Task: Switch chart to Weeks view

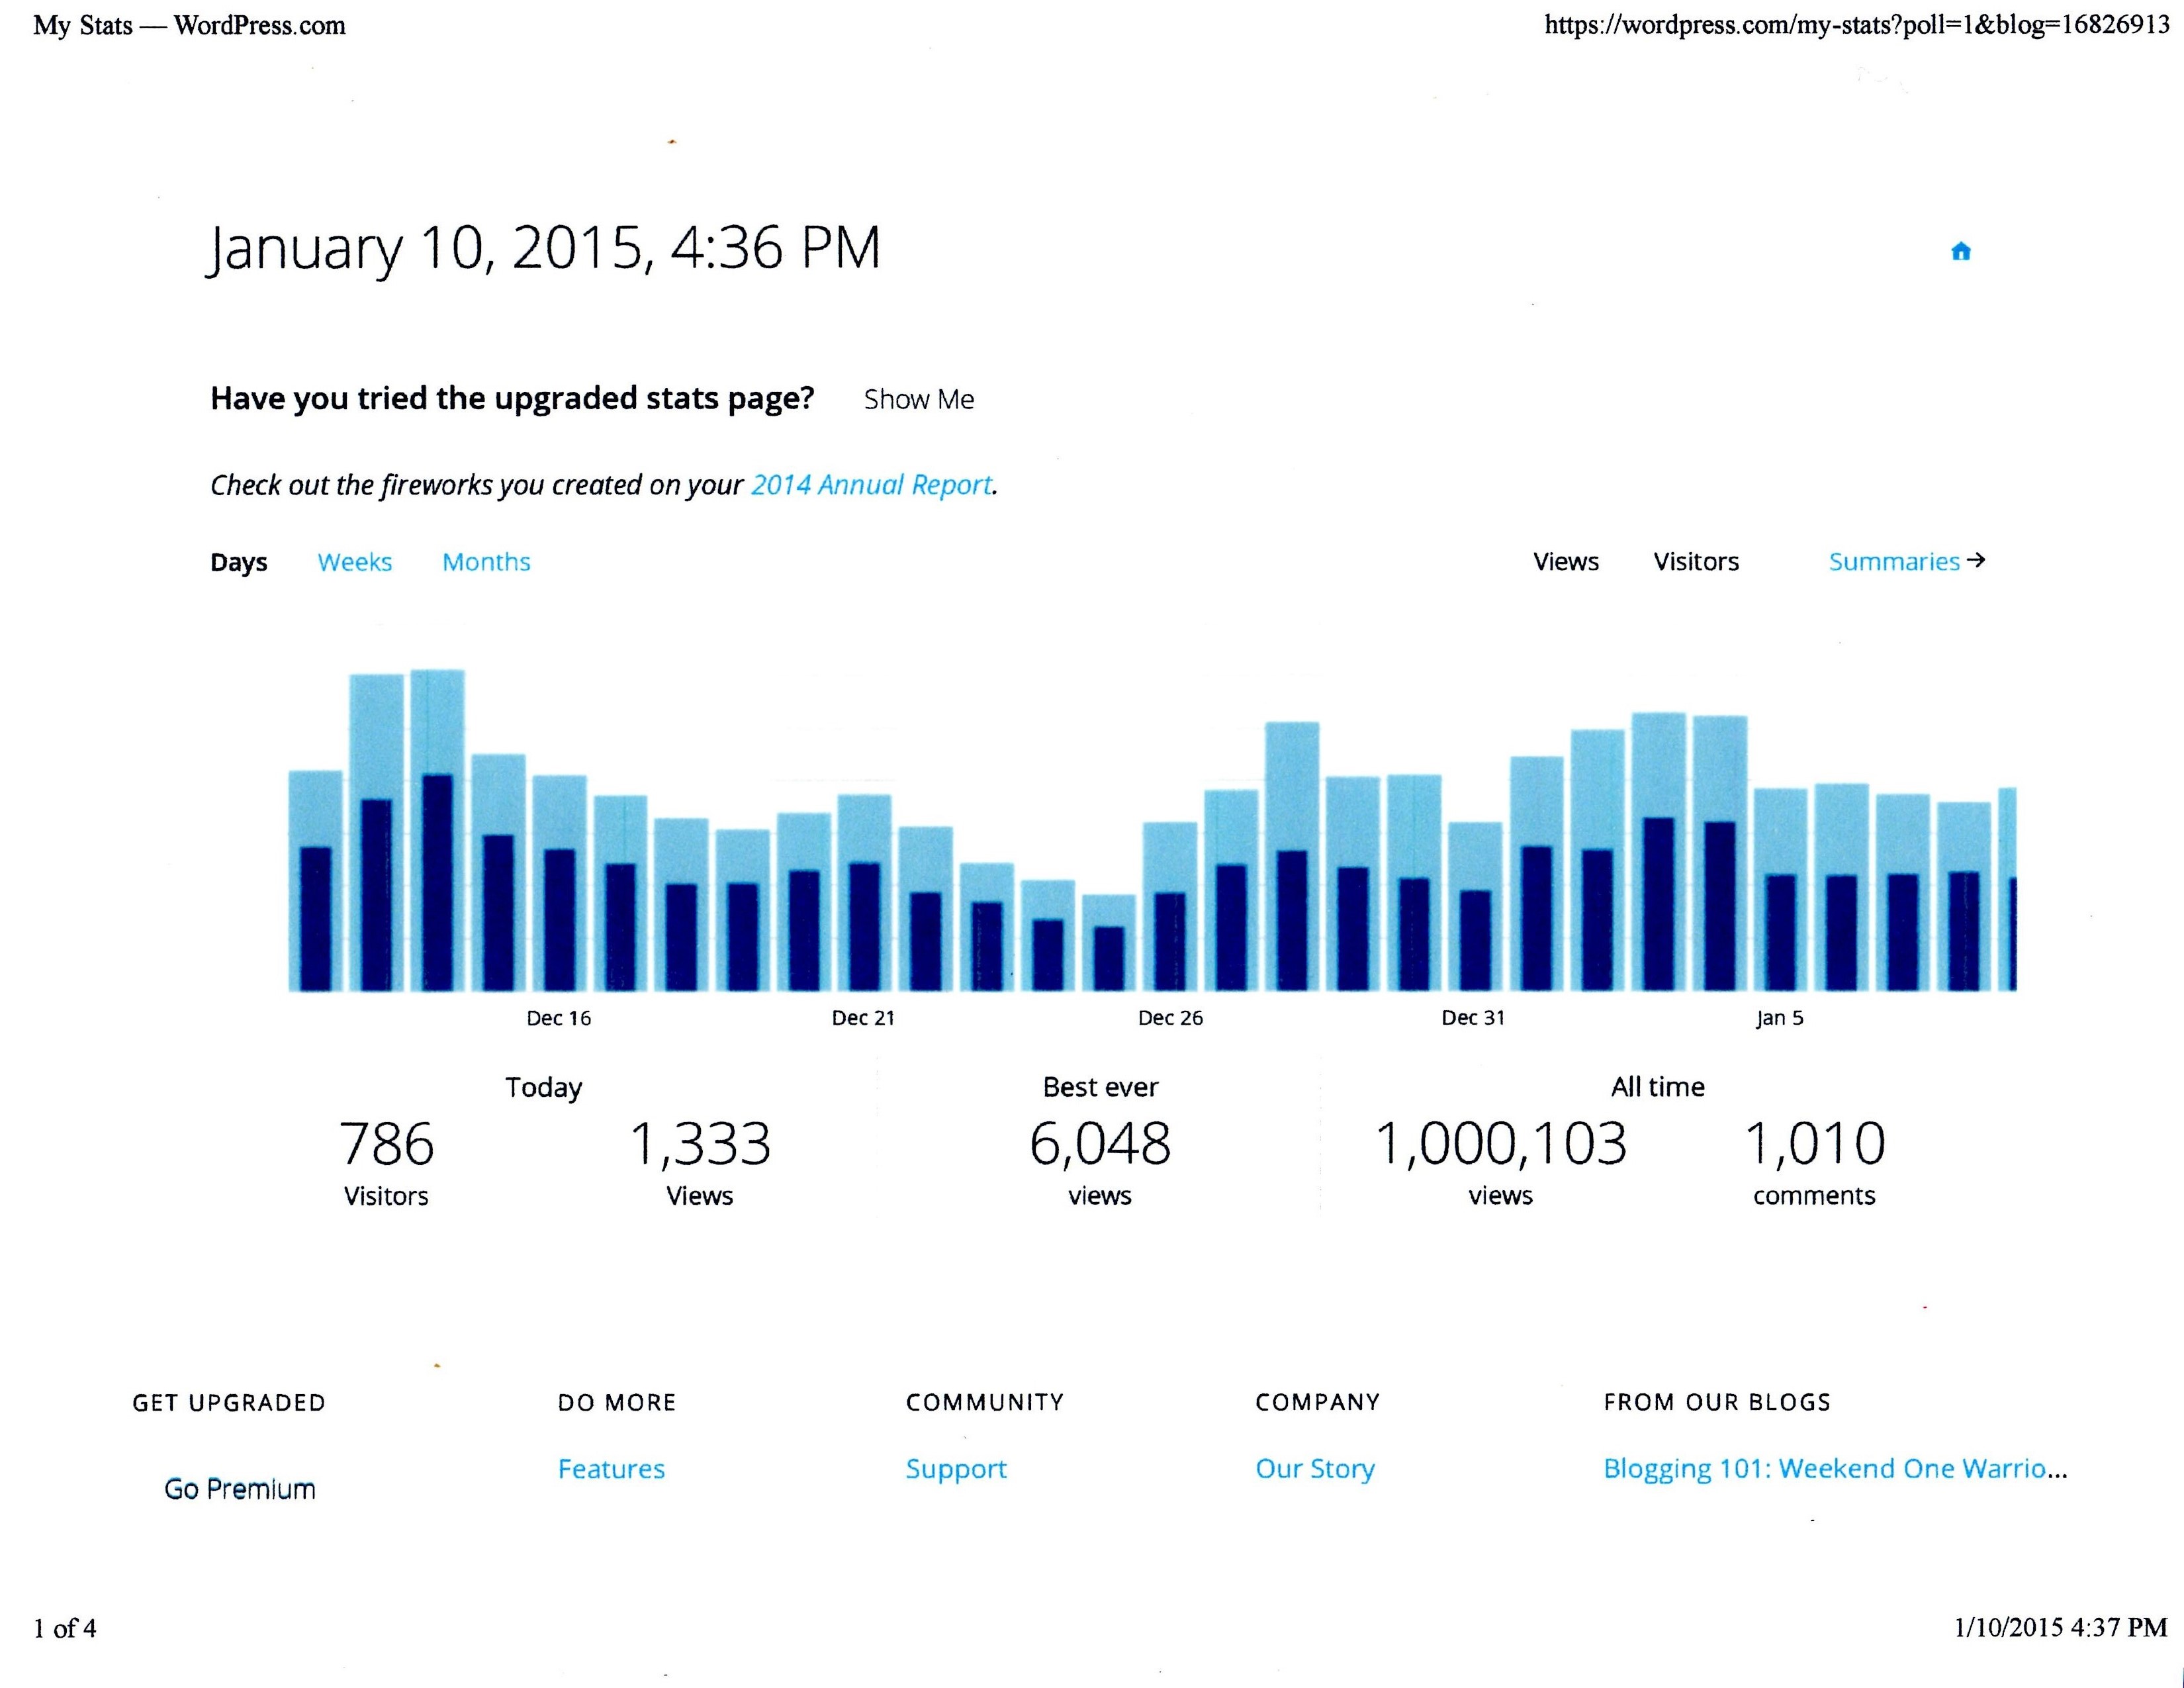Action: [354, 562]
